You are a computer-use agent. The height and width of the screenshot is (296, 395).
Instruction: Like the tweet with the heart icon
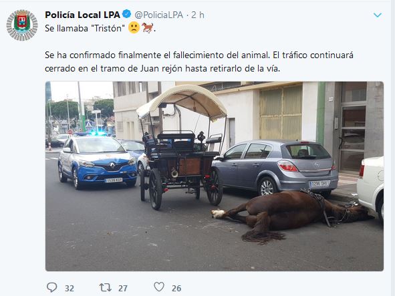click(159, 287)
